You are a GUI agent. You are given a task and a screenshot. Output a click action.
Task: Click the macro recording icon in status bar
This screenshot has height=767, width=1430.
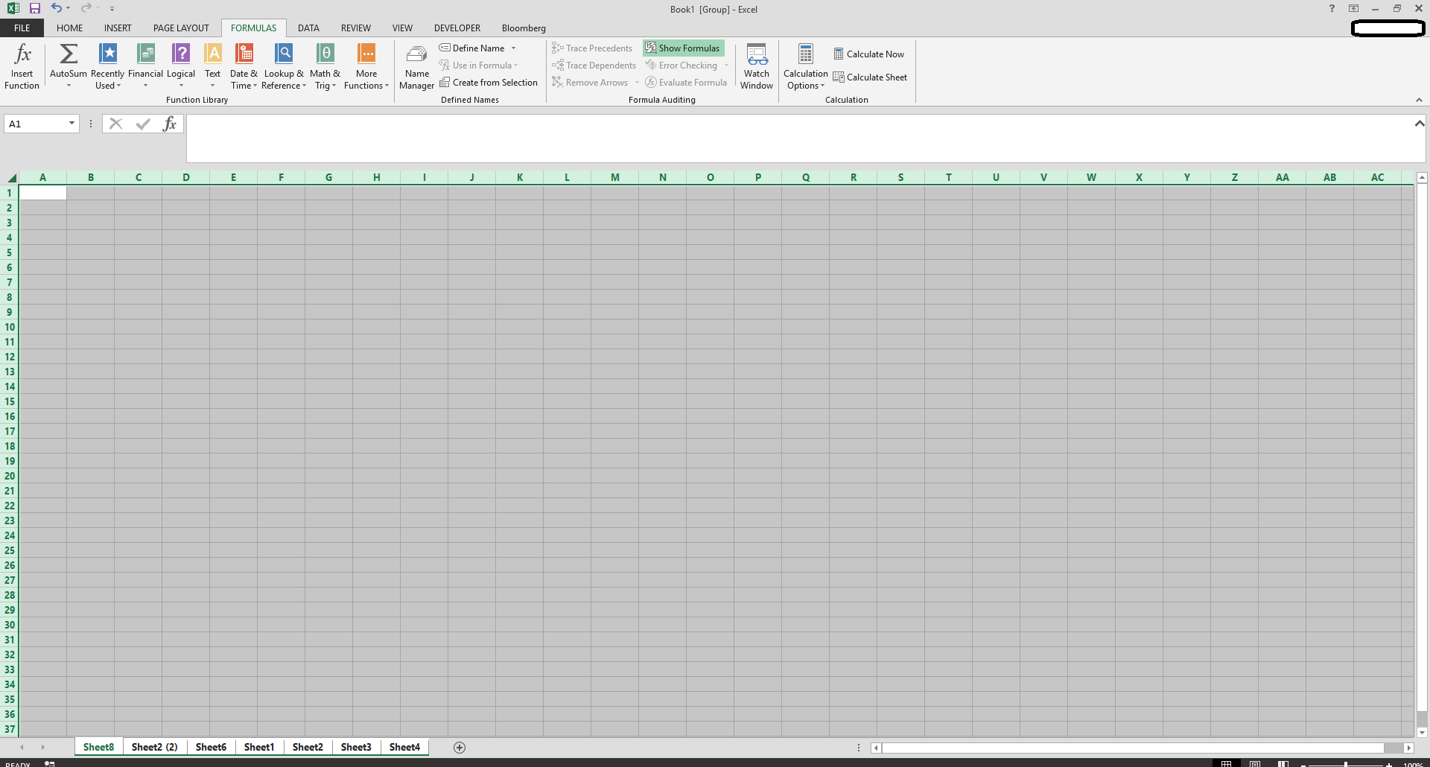point(50,763)
